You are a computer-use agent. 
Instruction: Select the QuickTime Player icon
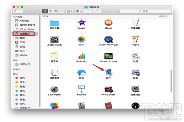[x=109, y=39]
